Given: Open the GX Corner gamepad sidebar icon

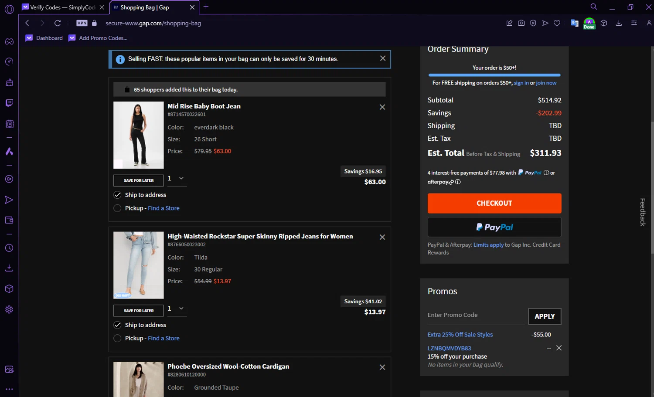Looking at the screenshot, I should (x=9, y=41).
